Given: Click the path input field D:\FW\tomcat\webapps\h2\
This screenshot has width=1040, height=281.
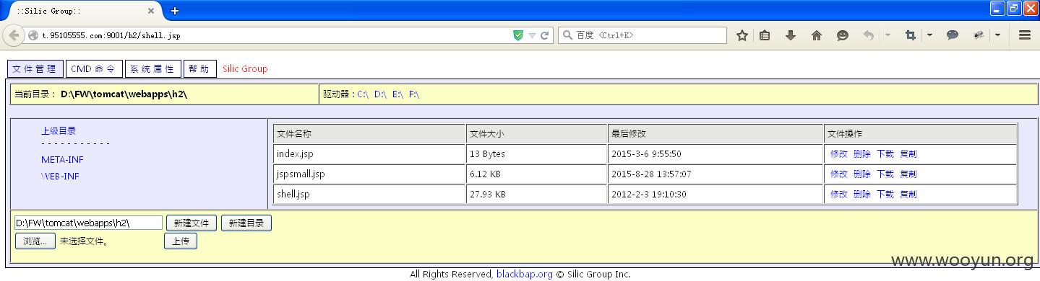Looking at the screenshot, I should pos(88,223).
